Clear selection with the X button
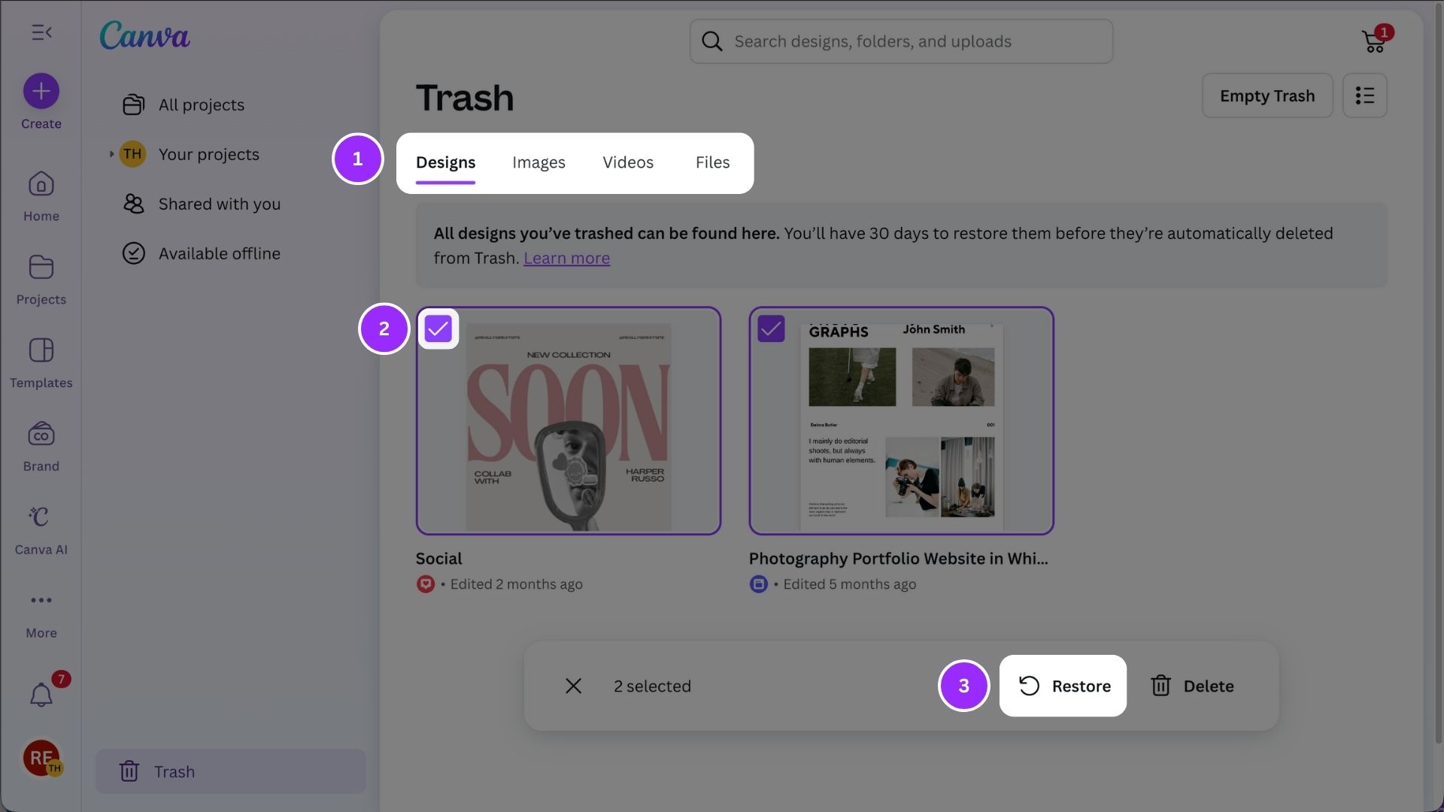1444x812 pixels. coord(573,686)
